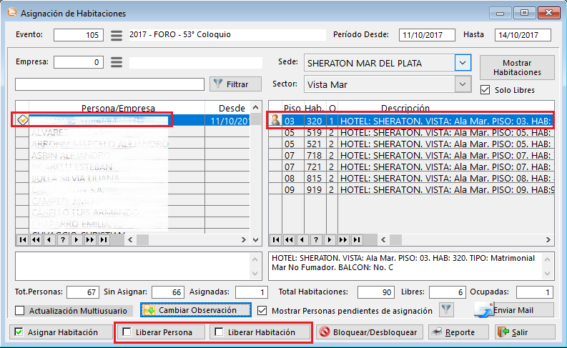Go to last record in rooms navigator
The image size is (567, 348).
pyautogui.click(x=358, y=240)
